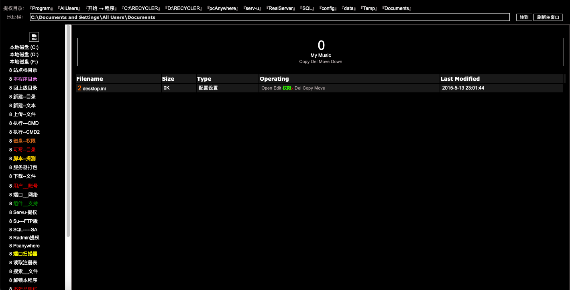Open the desktop.ini file name
The height and width of the screenshot is (290, 570).
click(x=94, y=88)
